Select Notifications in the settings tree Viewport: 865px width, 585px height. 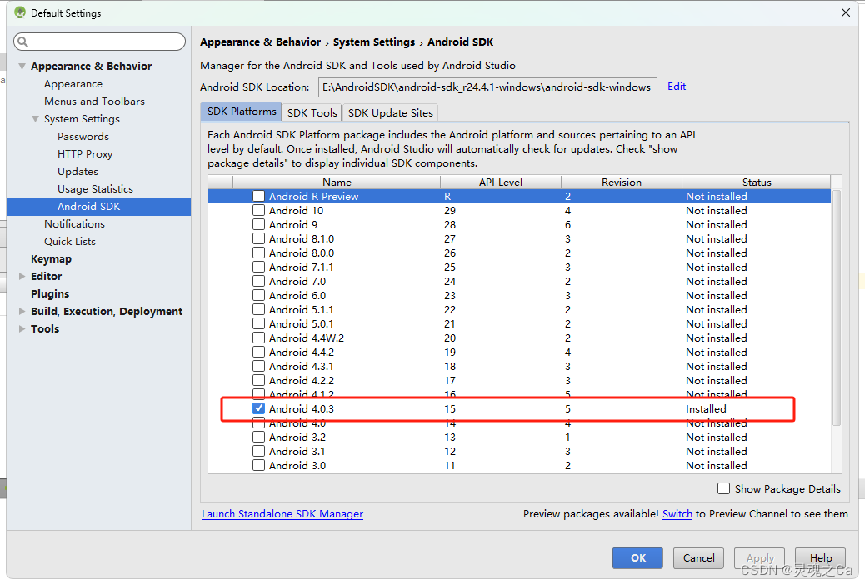point(74,223)
